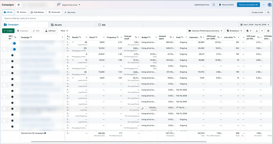Select the All ads filter tab

click(x=8, y=12)
